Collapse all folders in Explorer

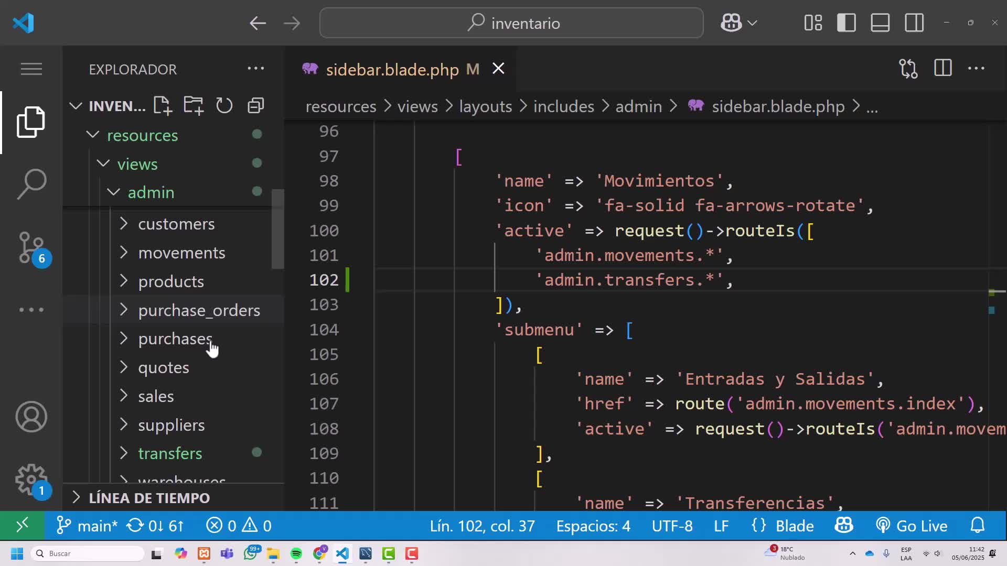256,106
